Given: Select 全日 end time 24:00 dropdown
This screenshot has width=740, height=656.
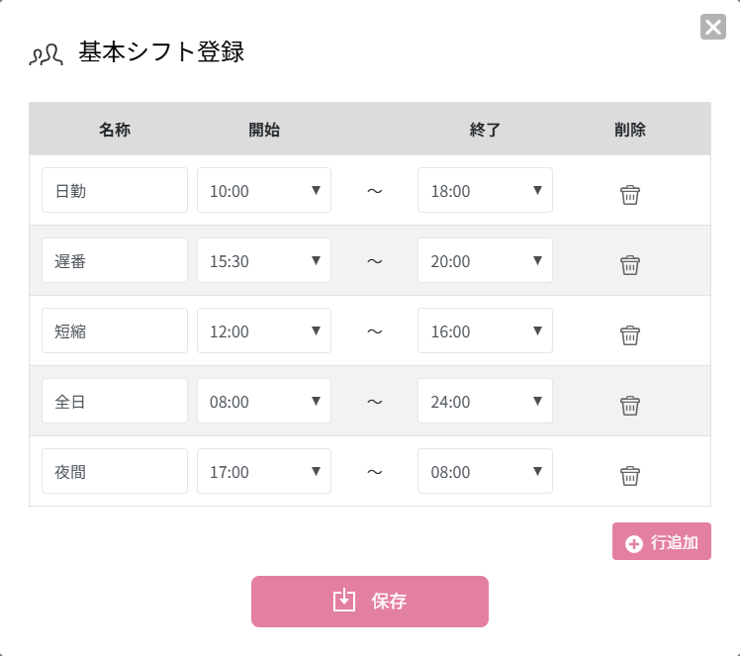Looking at the screenshot, I should [485, 401].
